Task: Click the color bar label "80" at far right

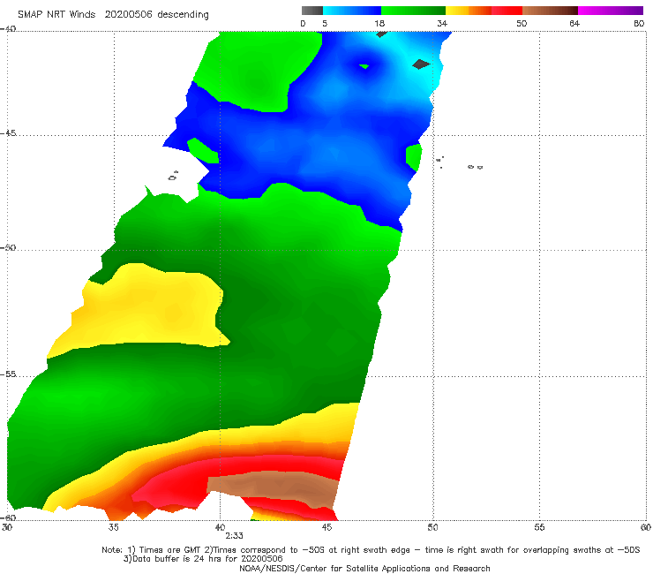Action: click(639, 24)
